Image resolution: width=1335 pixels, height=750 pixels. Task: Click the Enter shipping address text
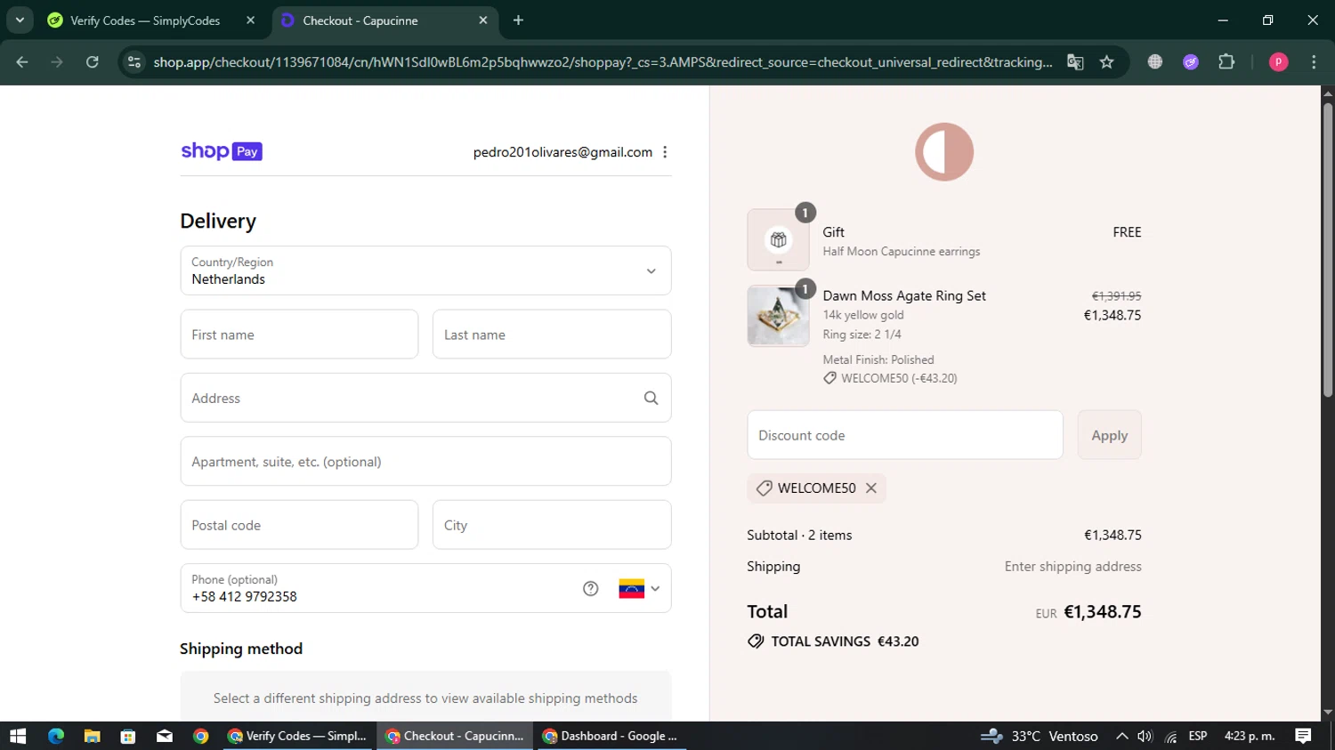coord(1072,567)
